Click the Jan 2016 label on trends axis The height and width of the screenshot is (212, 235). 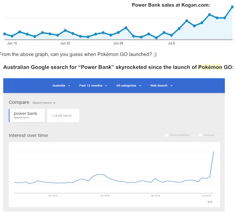104,195
